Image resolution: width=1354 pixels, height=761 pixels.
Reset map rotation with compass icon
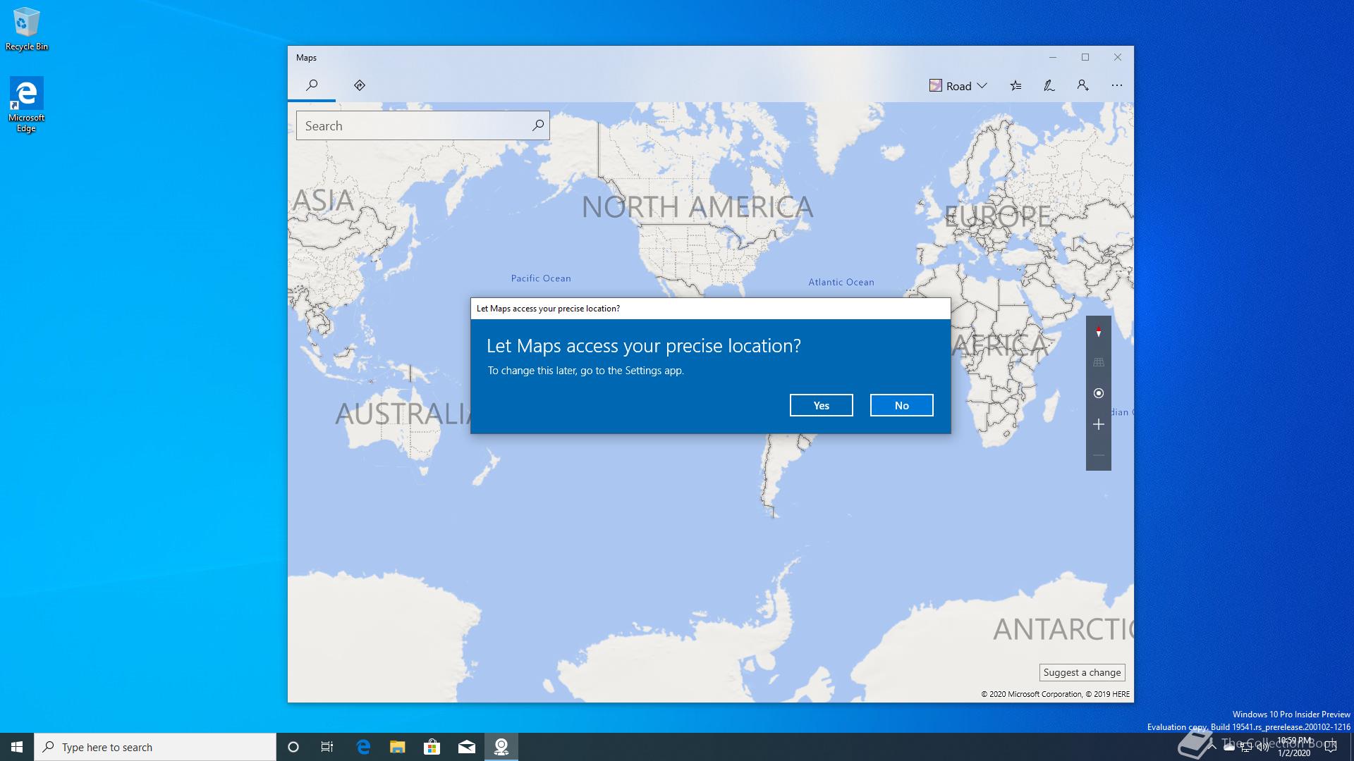[1099, 332]
